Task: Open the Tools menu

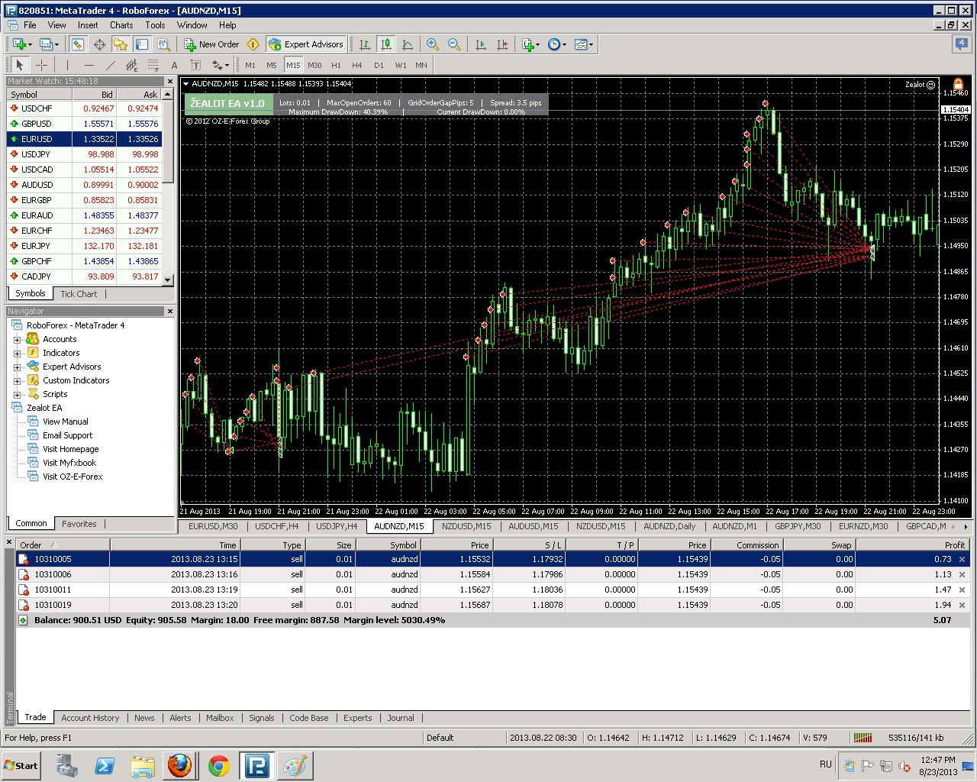Action: click(x=155, y=25)
